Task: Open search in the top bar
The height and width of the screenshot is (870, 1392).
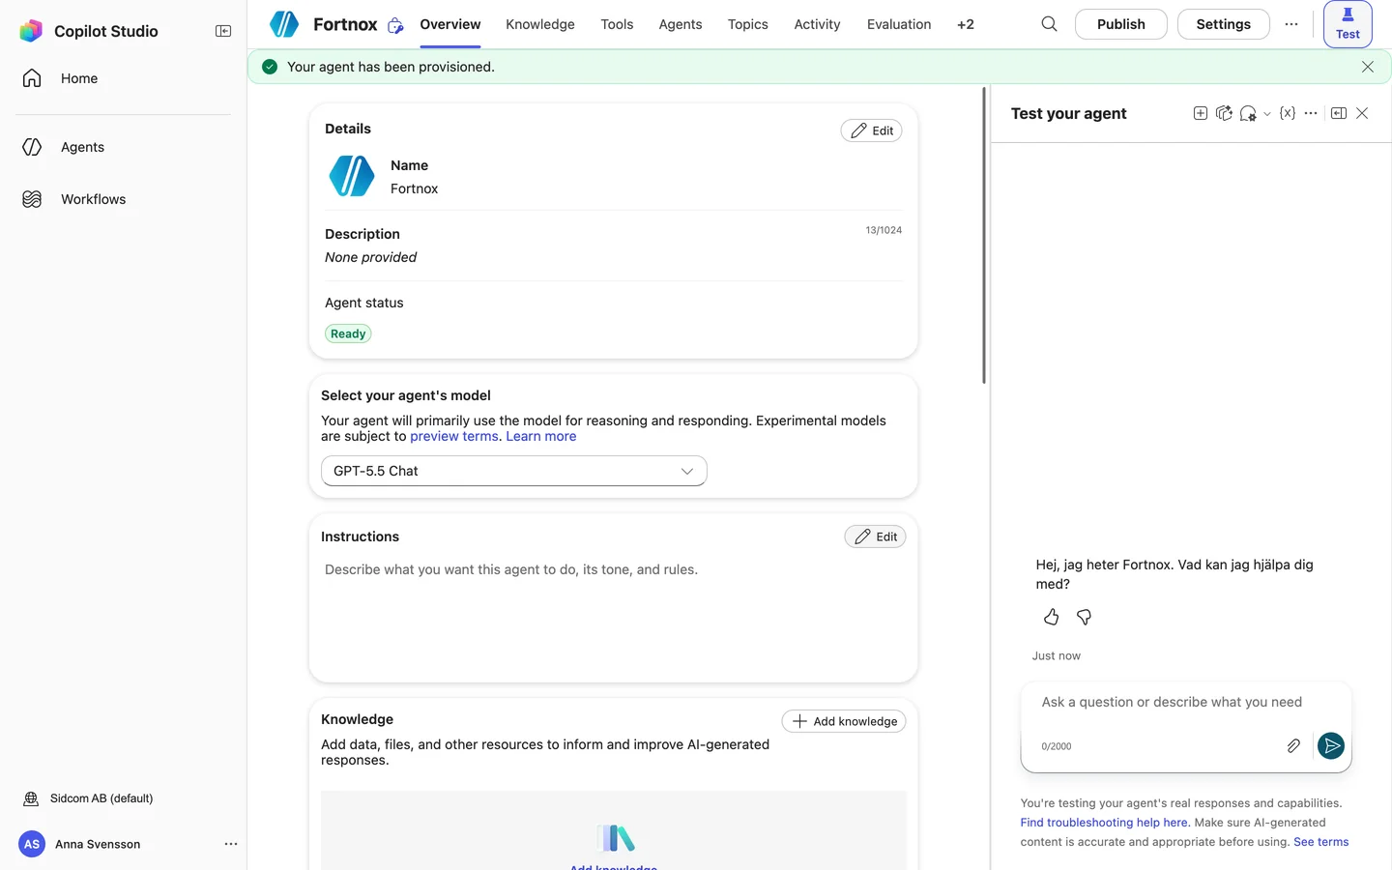Action: click(1049, 24)
